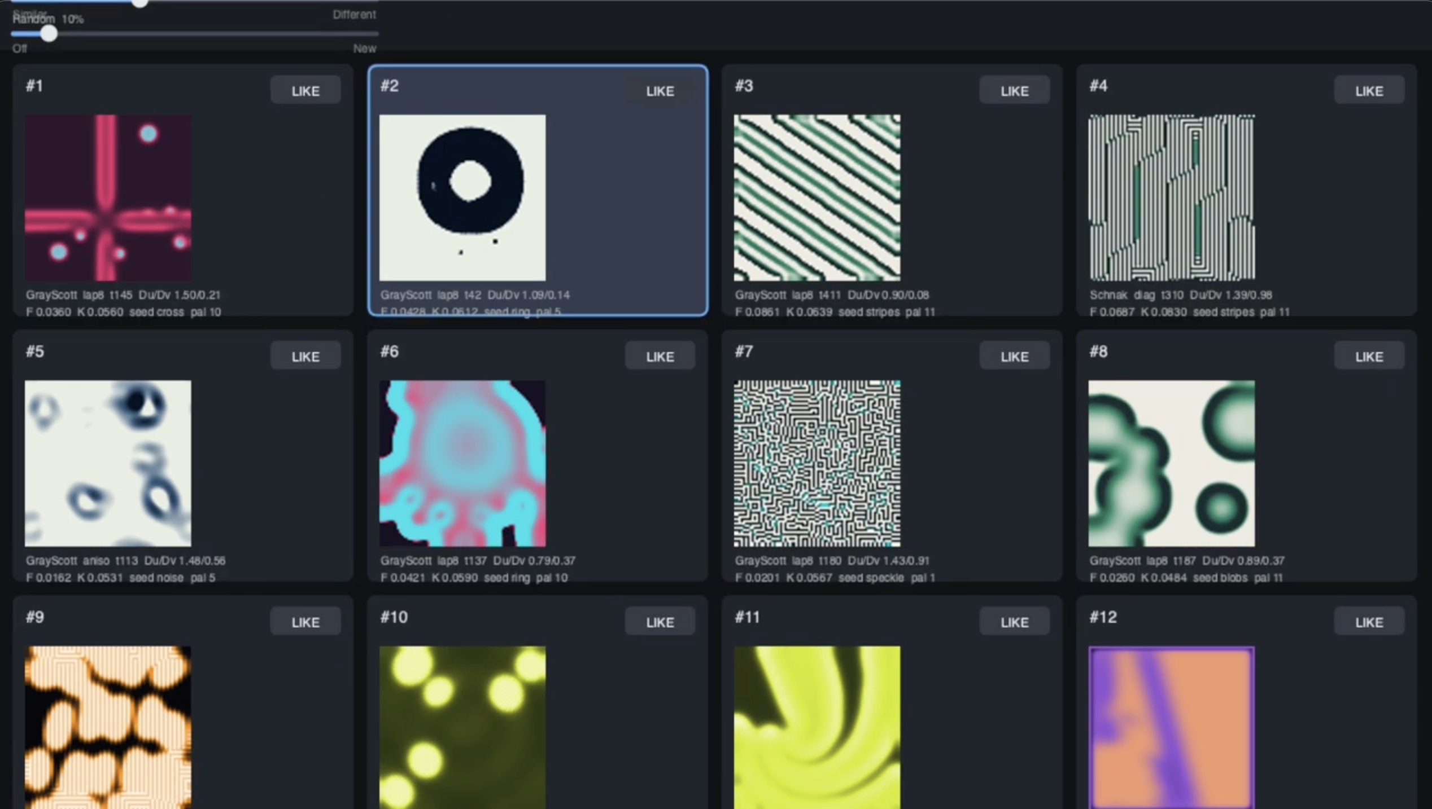Open the maze pattern thumbnail #7
Image resolution: width=1432 pixels, height=809 pixels.
point(817,463)
